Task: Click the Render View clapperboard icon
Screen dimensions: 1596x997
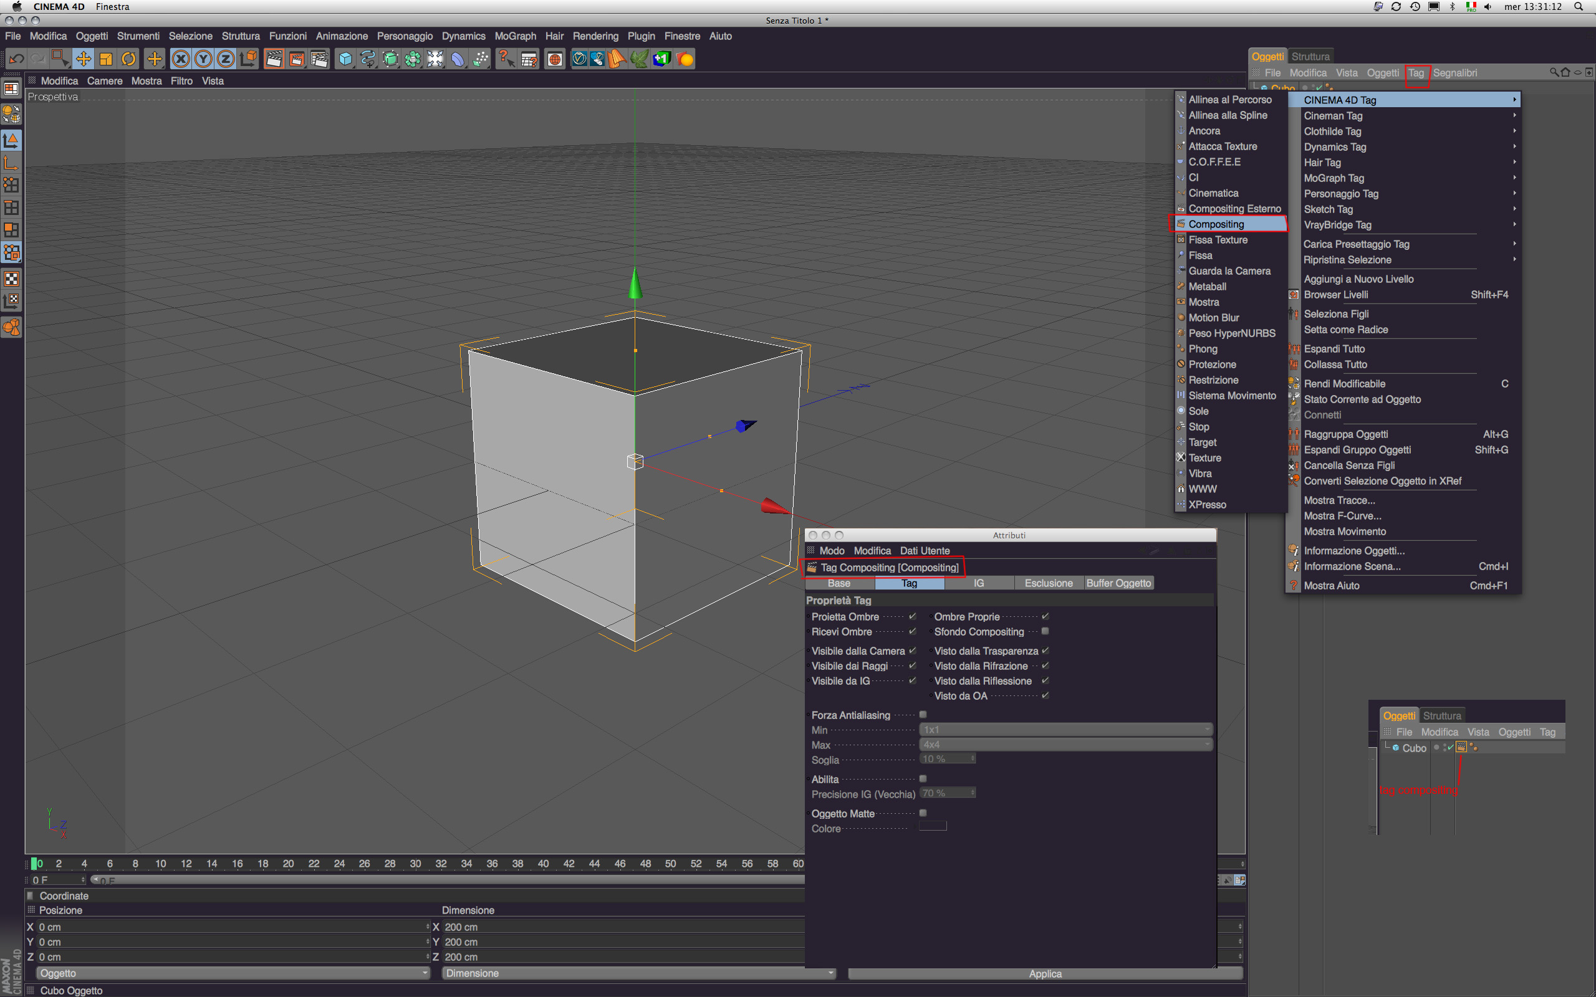Action: (x=274, y=59)
